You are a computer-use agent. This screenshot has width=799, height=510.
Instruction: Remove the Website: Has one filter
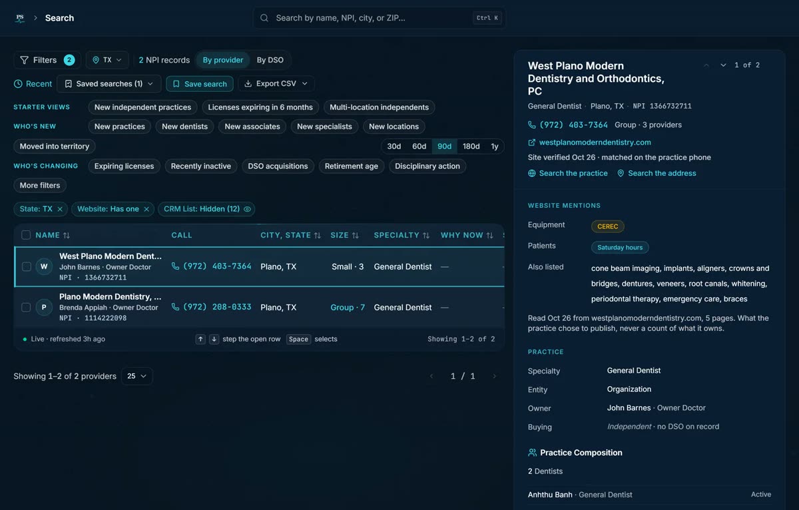147,209
